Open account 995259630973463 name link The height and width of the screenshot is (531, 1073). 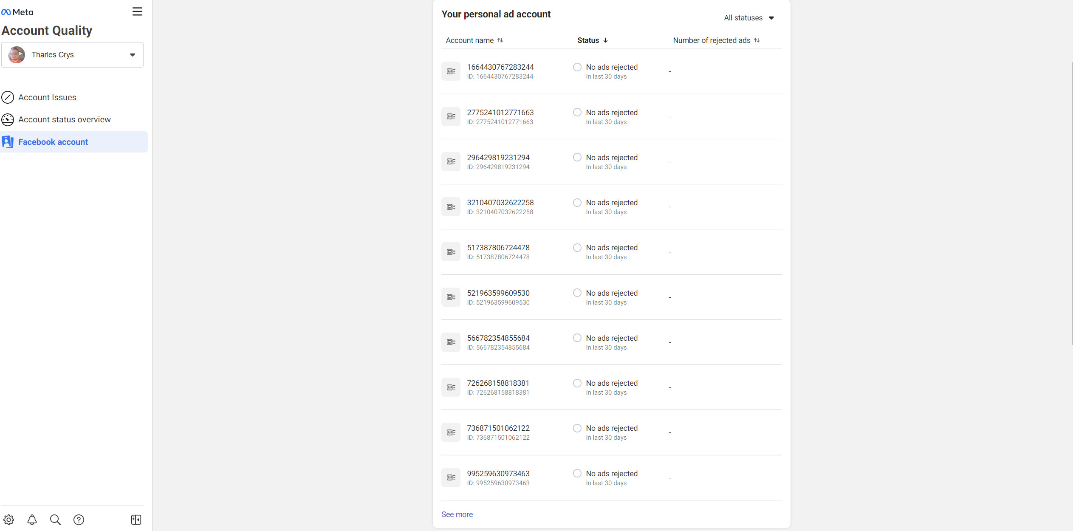(x=498, y=474)
